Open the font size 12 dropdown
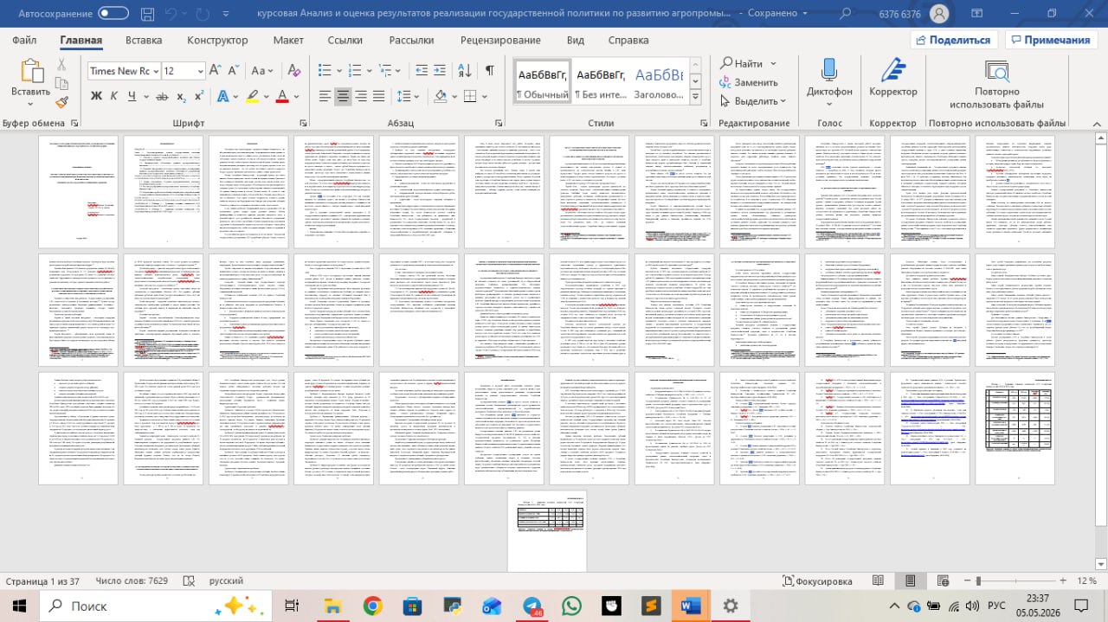 click(201, 71)
